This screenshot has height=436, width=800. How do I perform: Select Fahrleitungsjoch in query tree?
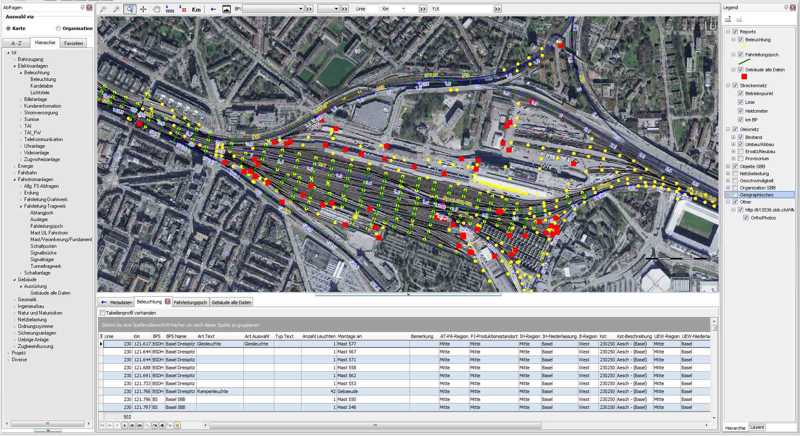coord(46,226)
